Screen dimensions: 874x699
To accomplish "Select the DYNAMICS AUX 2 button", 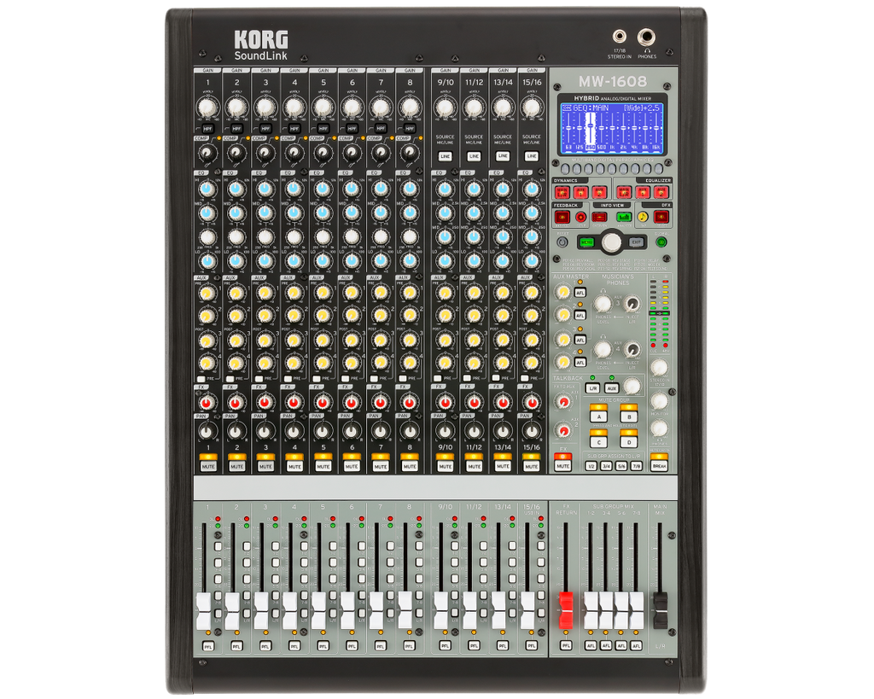I will click(x=599, y=192).
